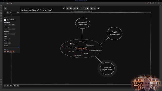Send selected element backward one layer
The width and height of the screenshot is (162, 91).
(x=8, y=52)
